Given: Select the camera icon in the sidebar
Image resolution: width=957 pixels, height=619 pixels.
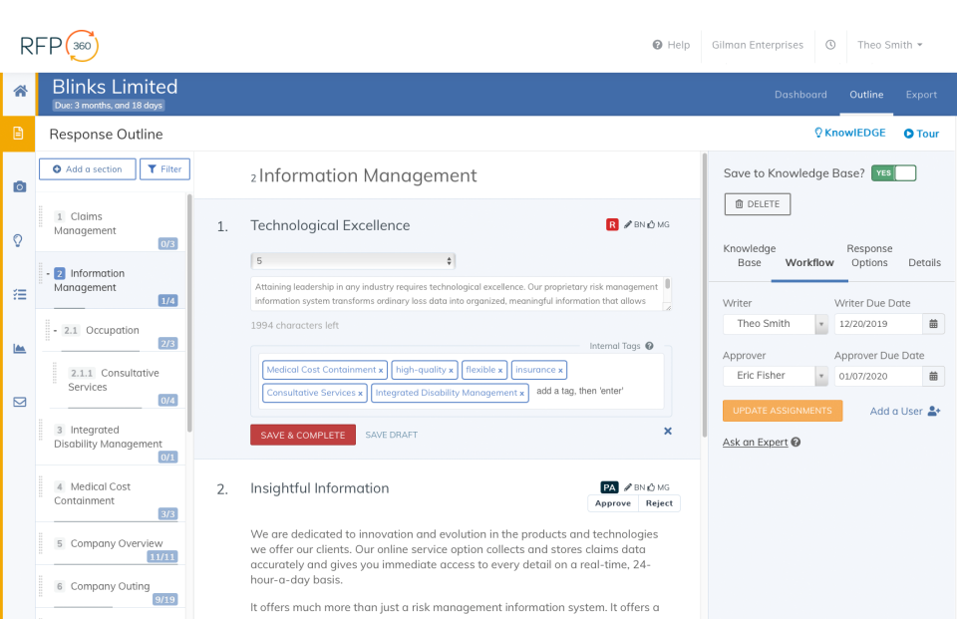Looking at the screenshot, I should coord(18,185).
